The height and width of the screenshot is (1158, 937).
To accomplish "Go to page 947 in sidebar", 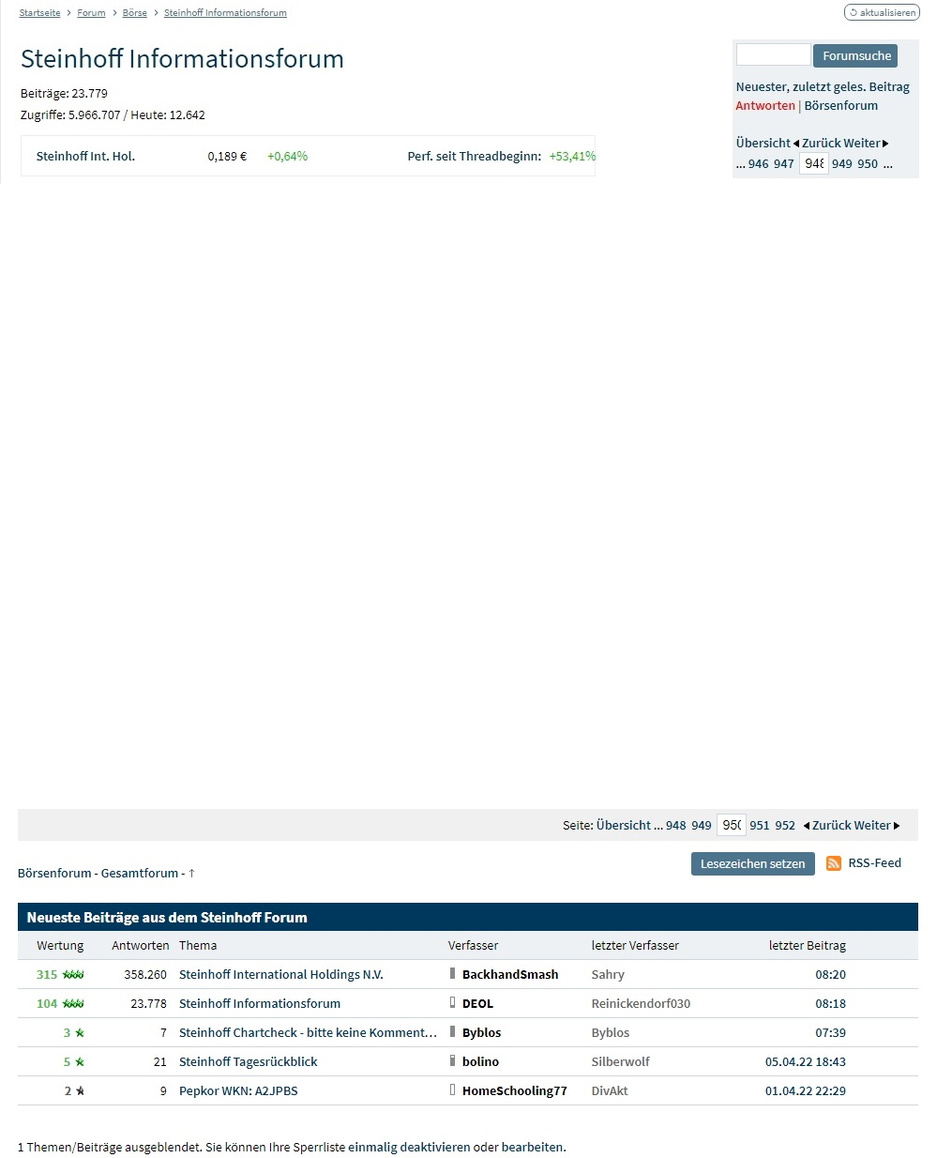I will tap(784, 164).
